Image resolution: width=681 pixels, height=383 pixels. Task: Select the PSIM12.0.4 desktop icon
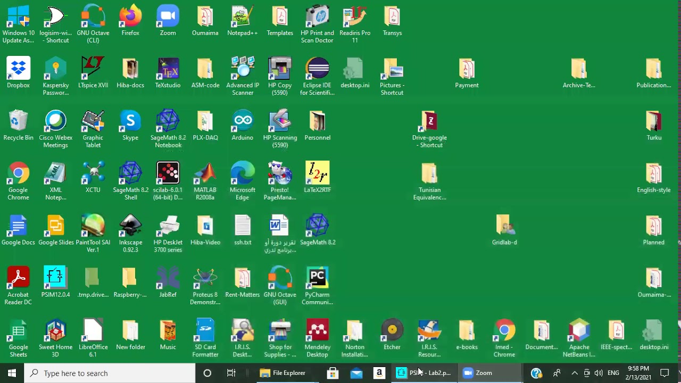click(x=55, y=283)
